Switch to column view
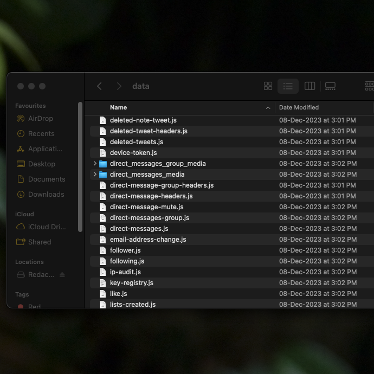 (309, 86)
